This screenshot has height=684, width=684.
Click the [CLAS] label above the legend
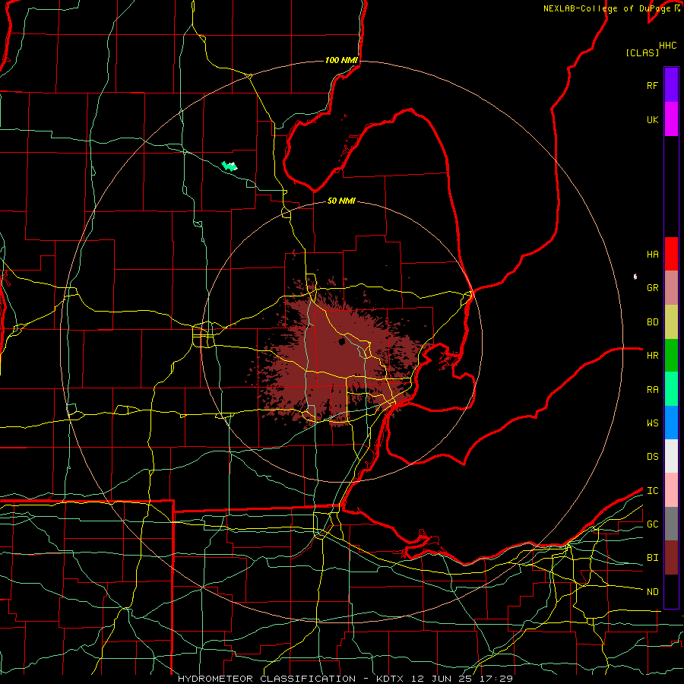pos(642,52)
